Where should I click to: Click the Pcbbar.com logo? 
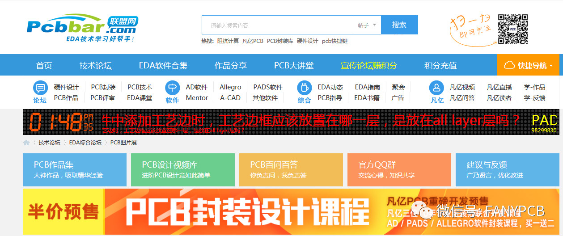pos(82,28)
